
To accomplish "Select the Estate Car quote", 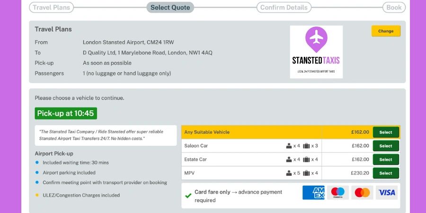I will pyautogui.click(x=386, y=160).
